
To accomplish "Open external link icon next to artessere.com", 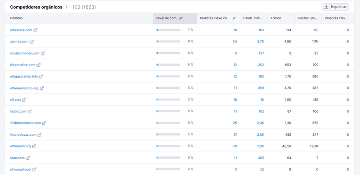I will 36,30.
